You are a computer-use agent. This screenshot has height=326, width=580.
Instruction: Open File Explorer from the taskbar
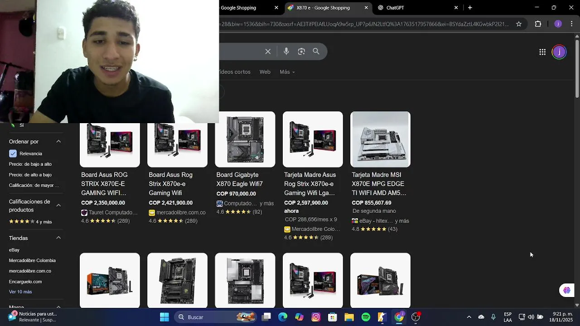(349, 317)
